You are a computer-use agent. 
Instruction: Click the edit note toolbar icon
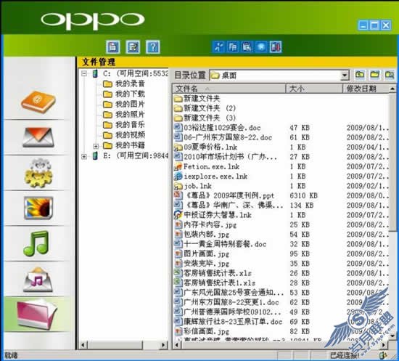133,47
